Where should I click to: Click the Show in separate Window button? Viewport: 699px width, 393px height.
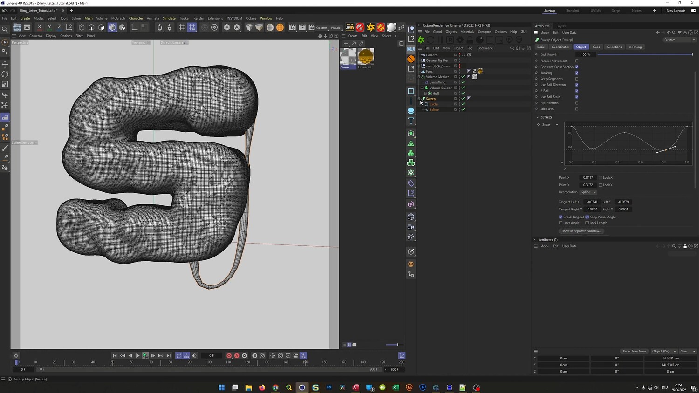point(581,231)
